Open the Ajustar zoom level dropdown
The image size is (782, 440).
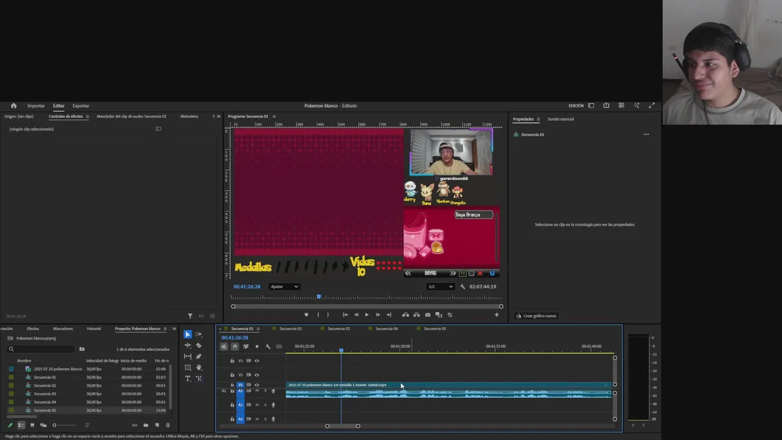coord(284,287)
